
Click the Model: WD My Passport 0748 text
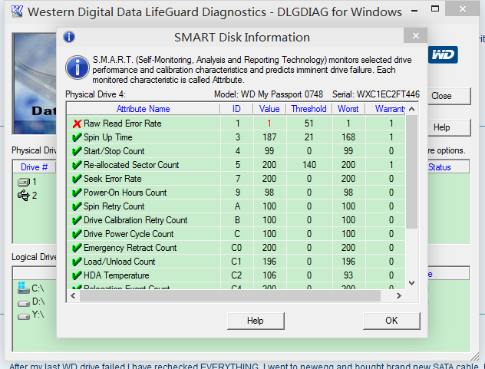[269, 94]
